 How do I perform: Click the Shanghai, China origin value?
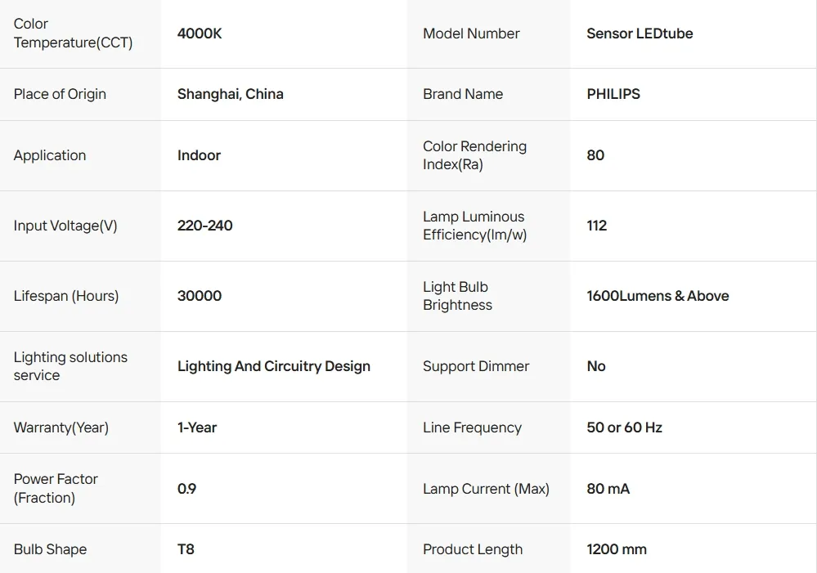pos(230,94)
